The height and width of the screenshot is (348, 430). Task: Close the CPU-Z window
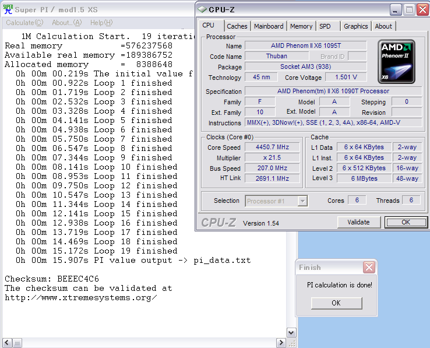coord(423,10)
